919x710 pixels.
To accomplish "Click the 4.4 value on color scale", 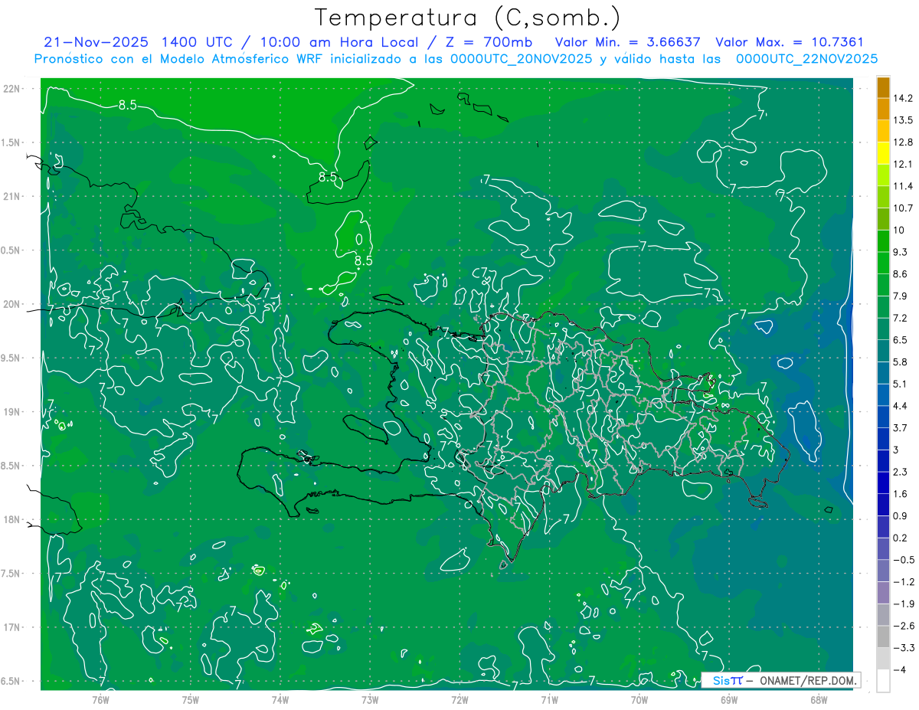I will [x=901, y=406].
